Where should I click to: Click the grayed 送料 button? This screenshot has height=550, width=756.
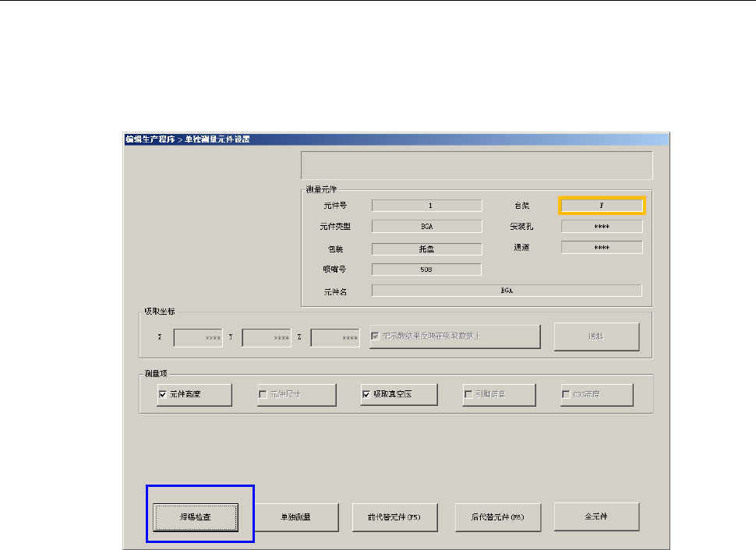(x=596, y=337)
